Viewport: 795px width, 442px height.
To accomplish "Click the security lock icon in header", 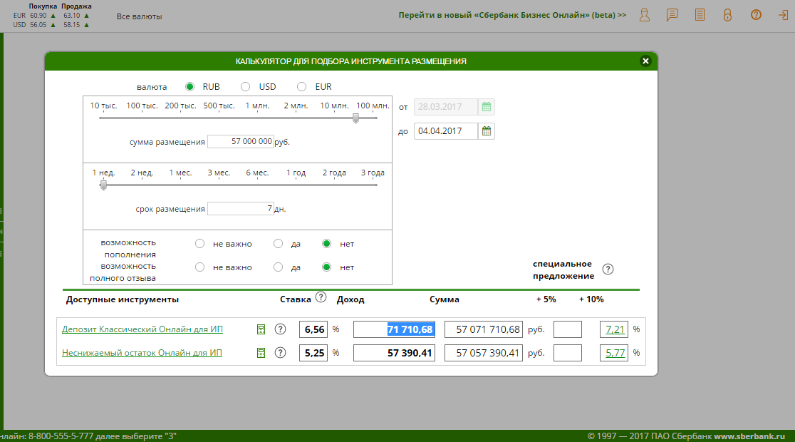I will [x=727, y=15].
